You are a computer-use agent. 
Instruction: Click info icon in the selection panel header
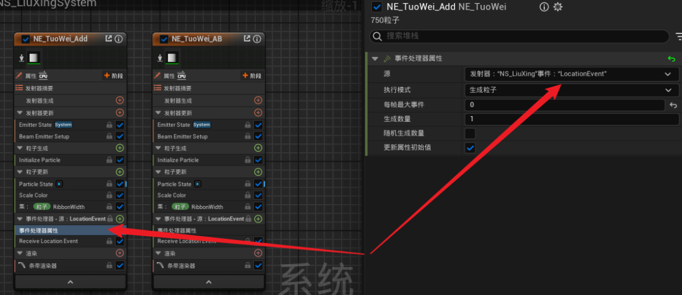click(544, 7)
